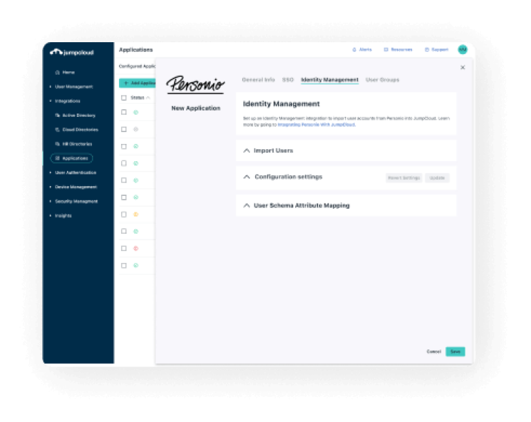The width and height of the screenshot is (531, 422).
Task: Click the Identity Management section heading
Action: (x=281, y=104)
